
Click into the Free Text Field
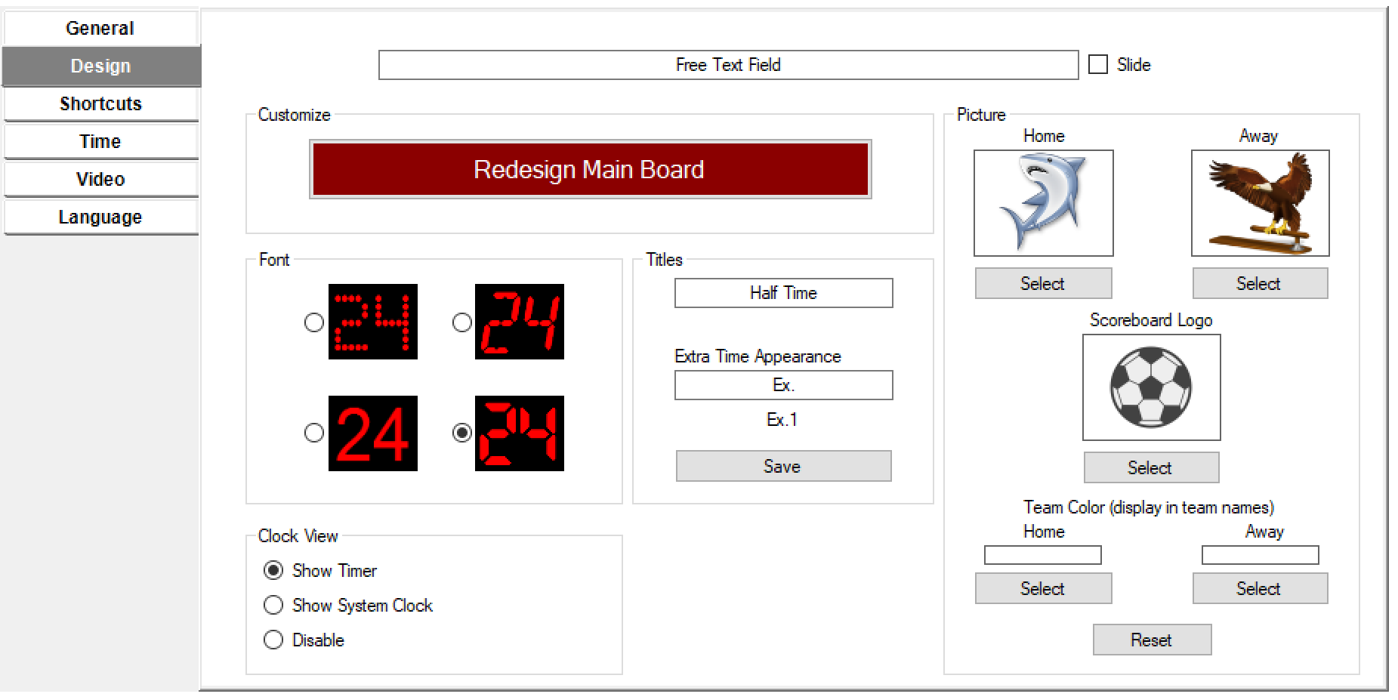pyautogui.click(x=728, y=65)
